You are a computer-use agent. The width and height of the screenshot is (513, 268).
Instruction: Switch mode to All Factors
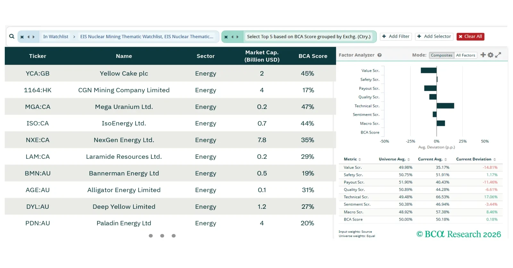[x=466, y=55]
